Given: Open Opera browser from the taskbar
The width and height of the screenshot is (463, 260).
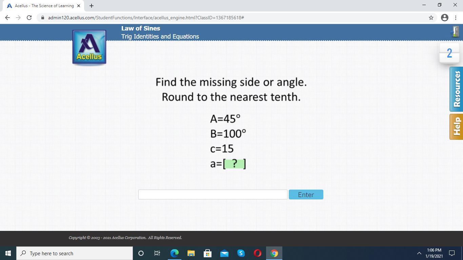Looking at the screenshot, I should [x=257, y=253].
